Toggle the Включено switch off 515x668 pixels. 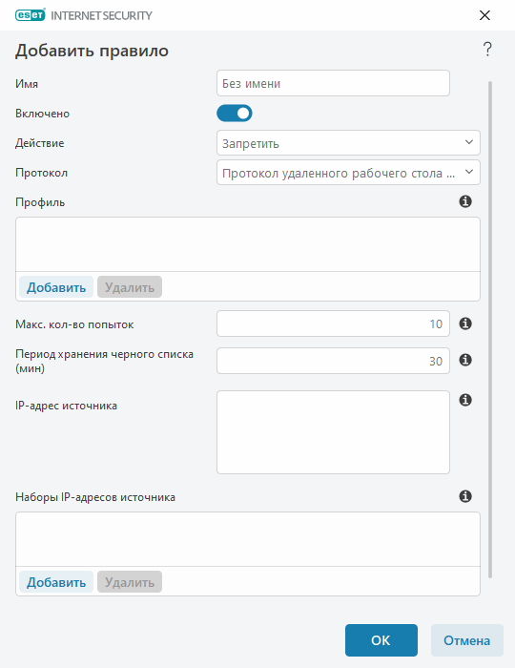[235, 114]
